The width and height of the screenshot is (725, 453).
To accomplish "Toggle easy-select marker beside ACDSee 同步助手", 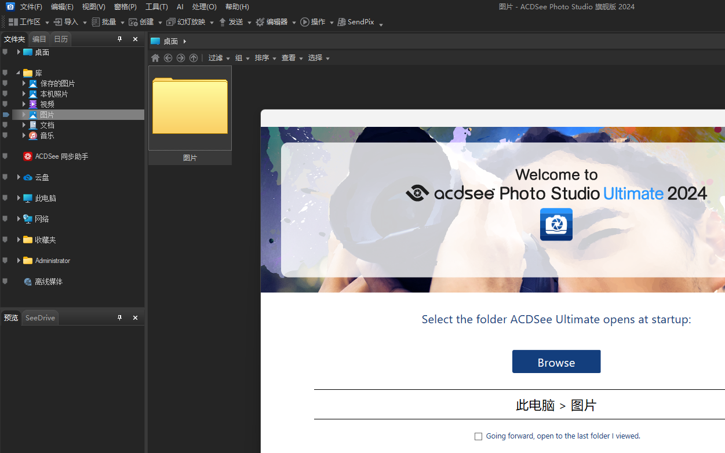I will click(5, 156).
